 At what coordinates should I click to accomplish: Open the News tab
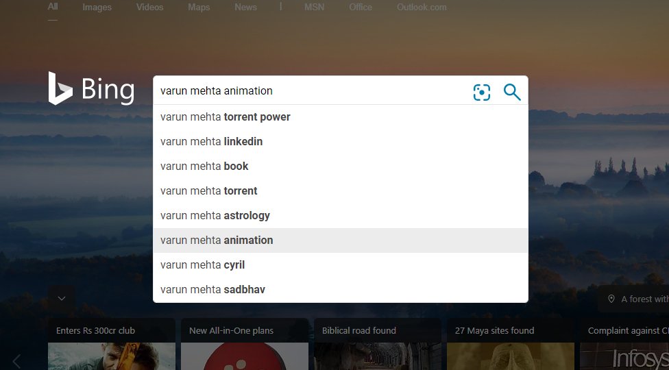[246, 8]
